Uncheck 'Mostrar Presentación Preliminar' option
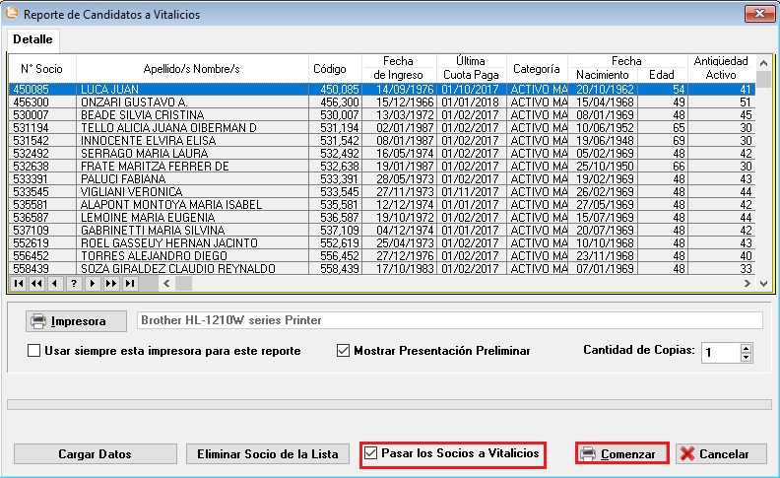Viewport: 780px width, 478px height. pyautogui.click(x=344, y=351)
